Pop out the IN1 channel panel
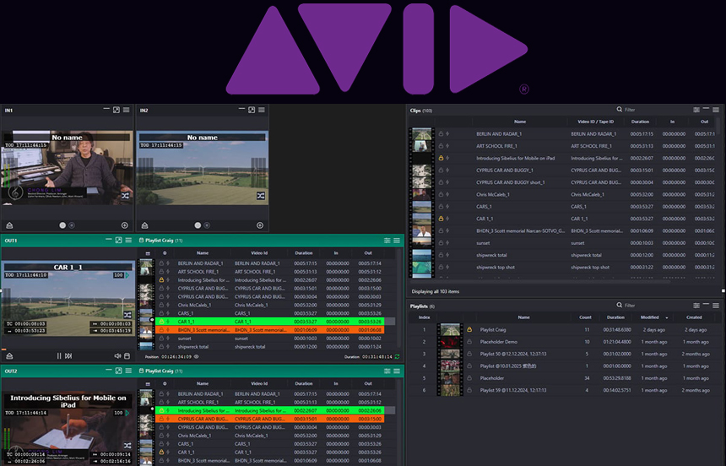This screenshot has width=726, height=466. (x=116, y=110)
